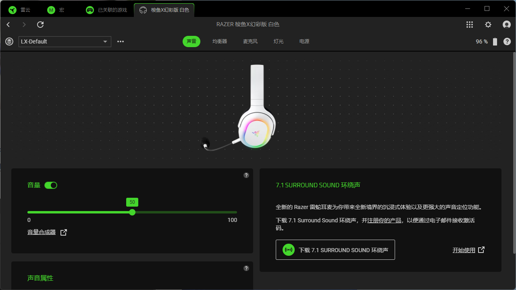Click the profile layers icon
The width and height of the screenshot is (516, 290).
coord(9,41)
